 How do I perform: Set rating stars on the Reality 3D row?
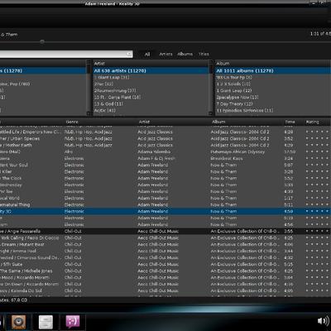(x=317, y=212)
